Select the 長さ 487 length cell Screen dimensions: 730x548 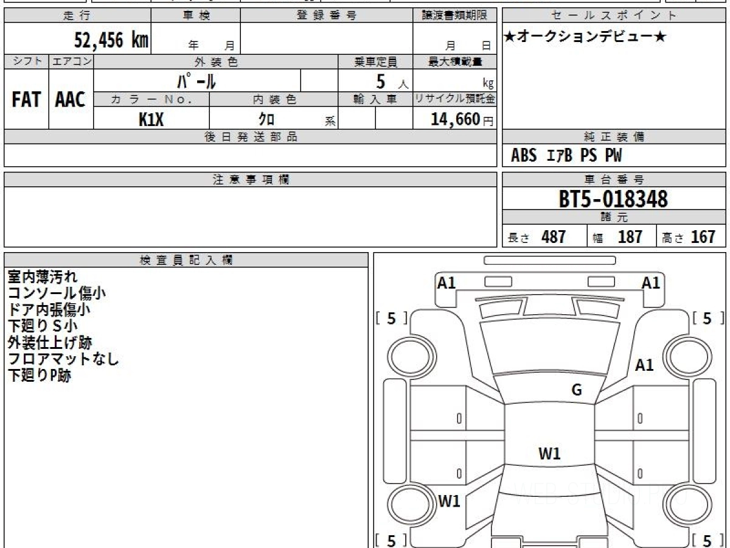(x=544, y=236)
